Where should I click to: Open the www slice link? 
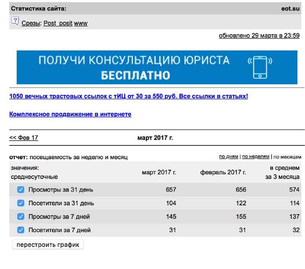(80, 23)
